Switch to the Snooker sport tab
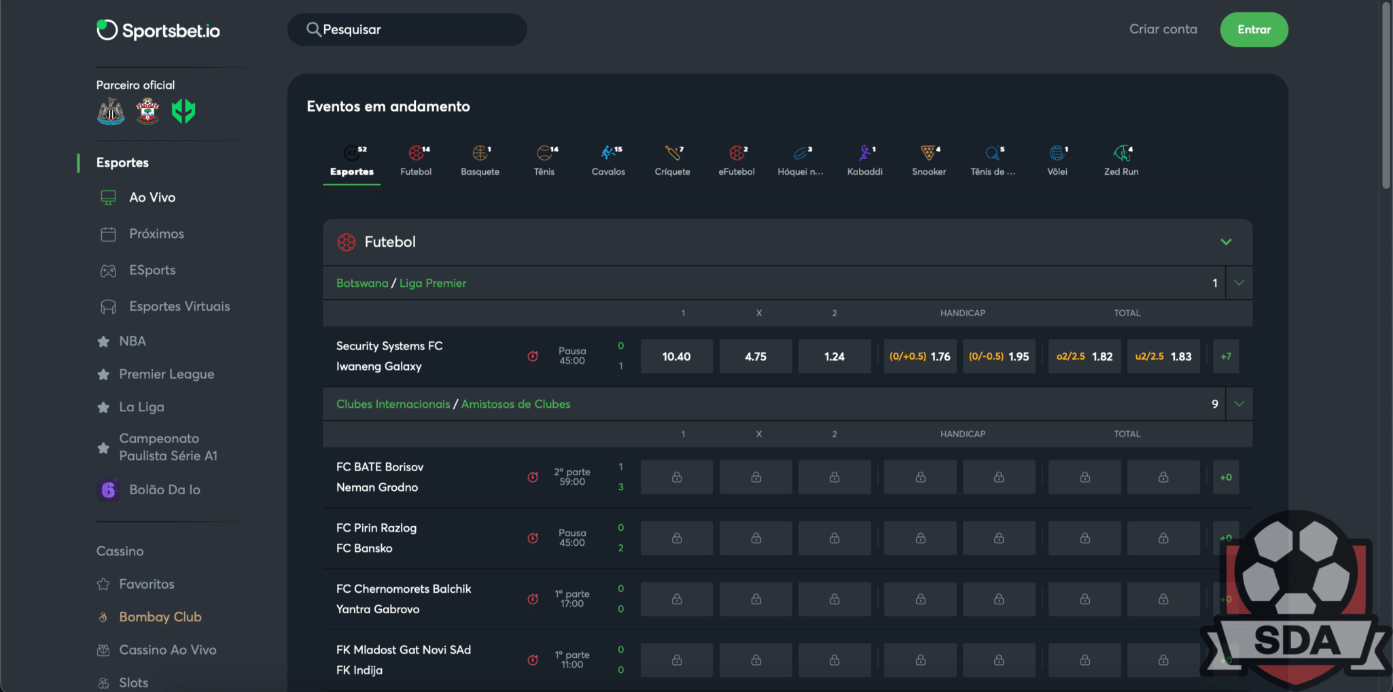Image resolution: width=1393 pixels, height=692 pixels. point(929,162)
